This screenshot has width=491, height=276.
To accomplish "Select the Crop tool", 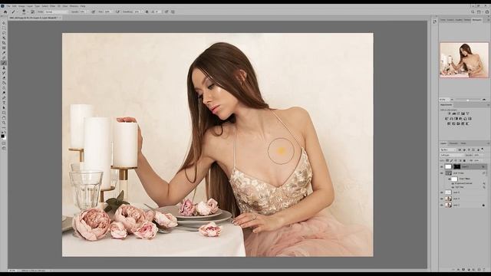I will (x=4, y=43).
